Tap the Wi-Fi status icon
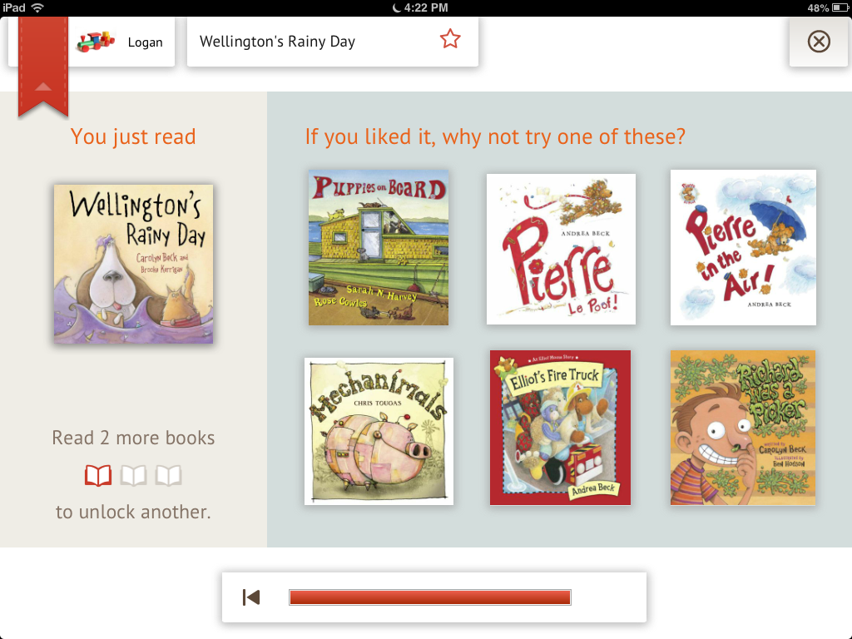 pyautogui.click(x=37, y=7)
